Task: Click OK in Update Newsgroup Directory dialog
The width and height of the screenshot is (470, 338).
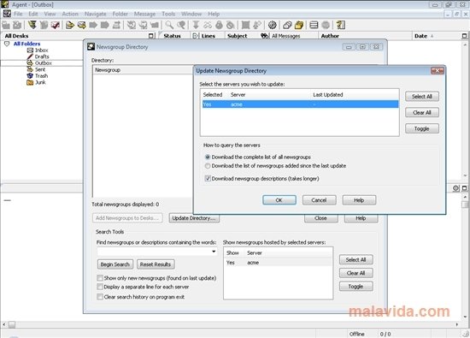Action: click(x=279, y=200)
